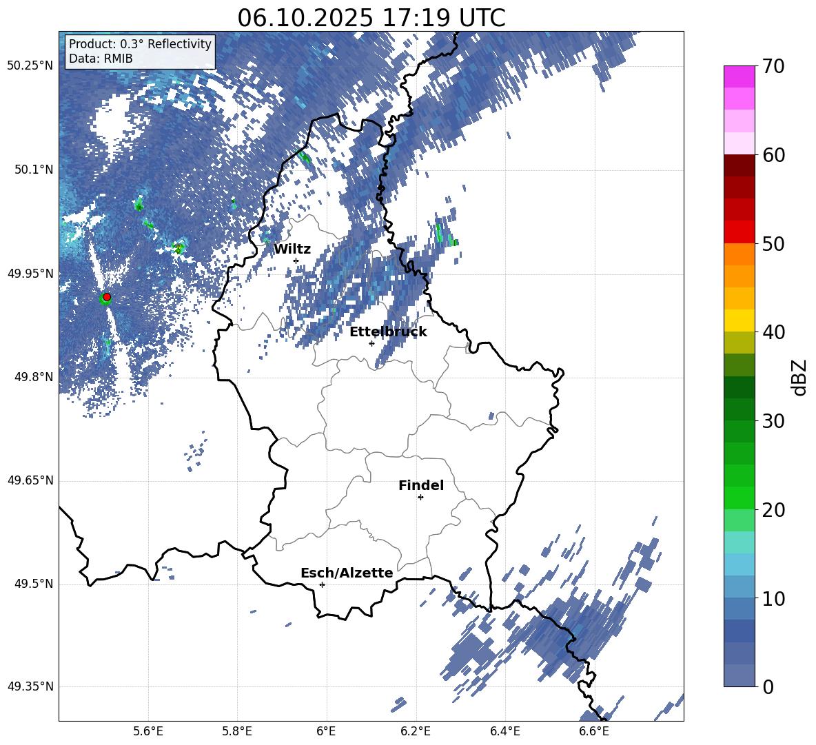Click the red radar site marker

point(107,297)
